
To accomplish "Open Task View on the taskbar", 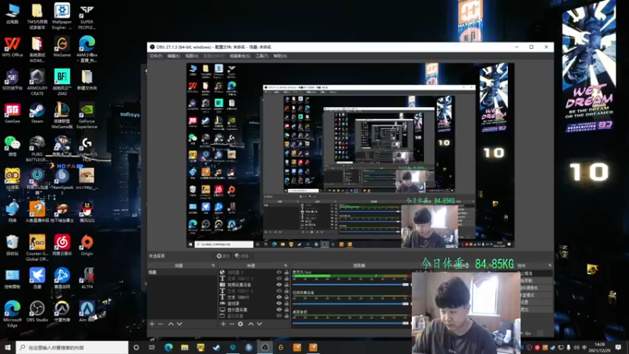I will (152, 347).
